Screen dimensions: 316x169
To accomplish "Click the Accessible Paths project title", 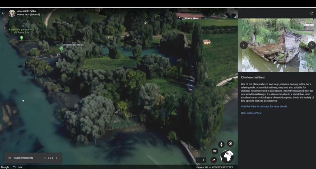I will pyautogui.click(x=27, y=11).
